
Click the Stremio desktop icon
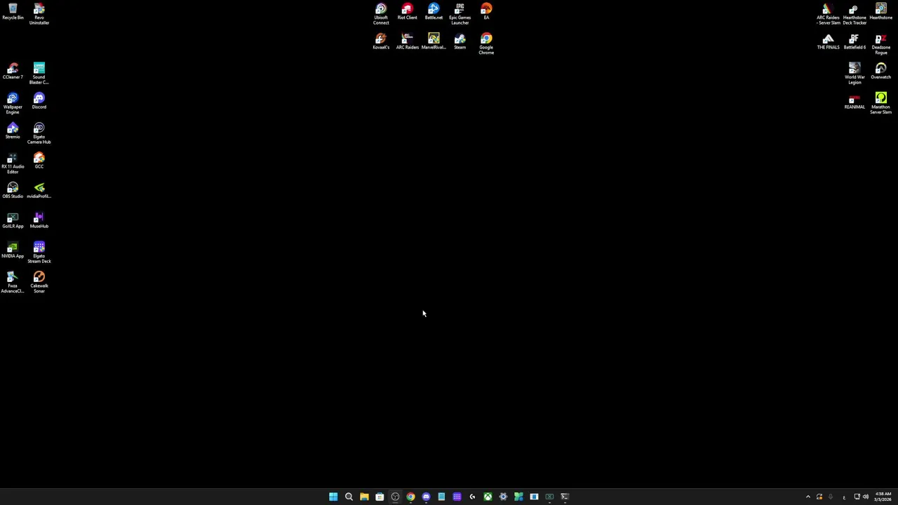click(13, 130)
